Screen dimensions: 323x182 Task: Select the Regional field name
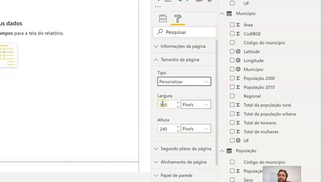tap(252, 96)
